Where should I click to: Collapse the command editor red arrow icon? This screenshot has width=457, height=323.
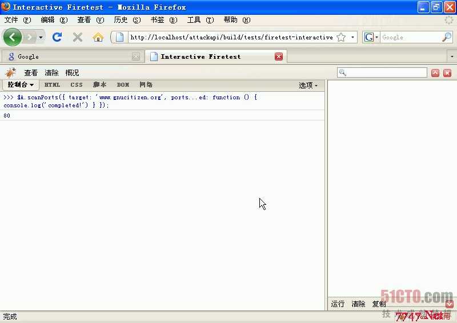(x=450, y=304)
